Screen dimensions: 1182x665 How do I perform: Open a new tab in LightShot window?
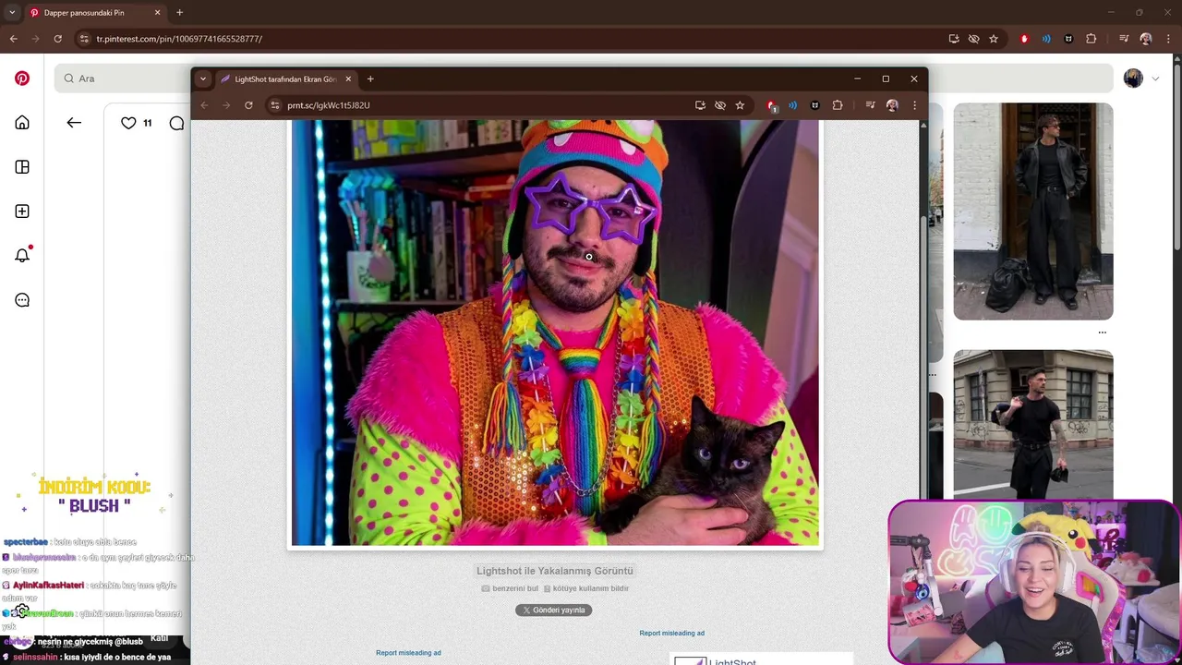point(370,79)
